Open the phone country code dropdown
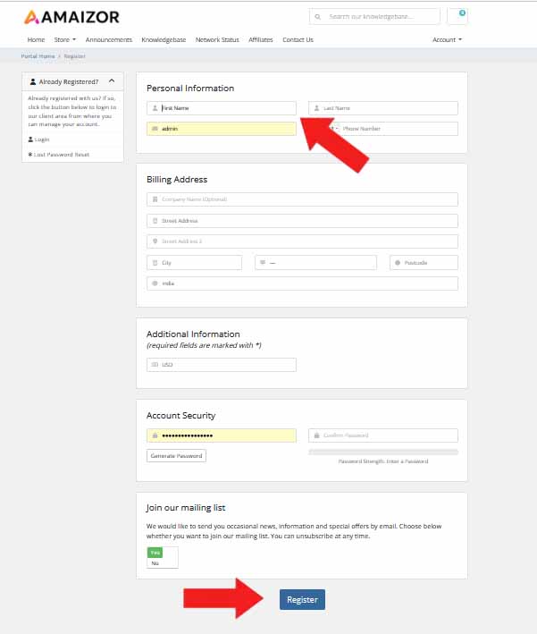Image resolution: width=537 pixels, height=634 pixels. pyautogui.click(x=333, y=129)
